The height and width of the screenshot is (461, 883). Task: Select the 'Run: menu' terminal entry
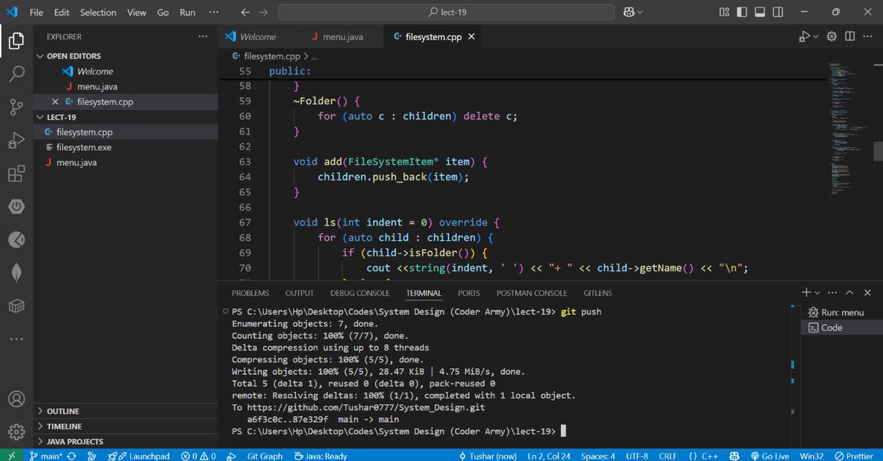841,312
